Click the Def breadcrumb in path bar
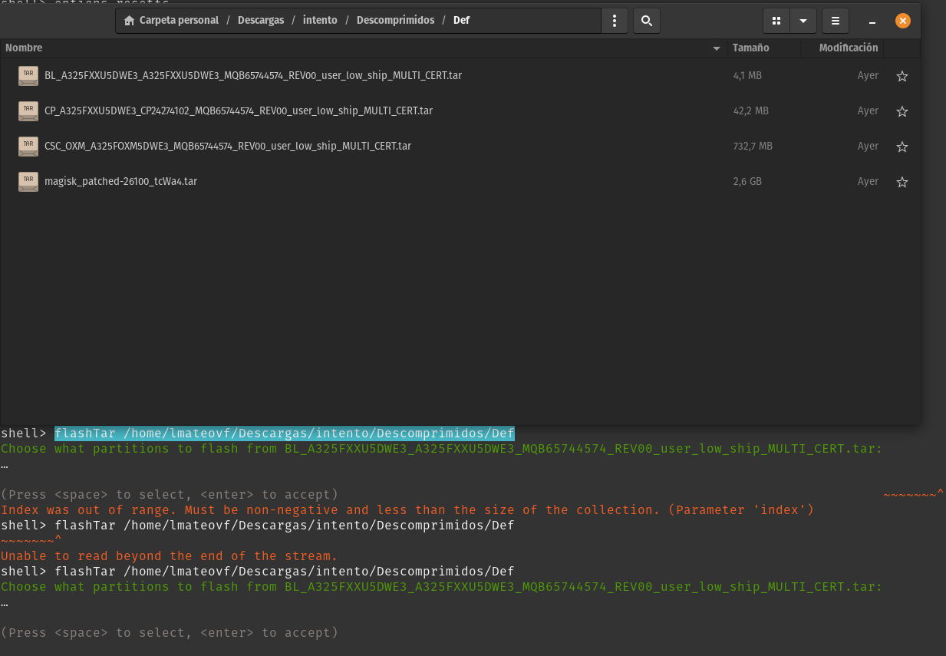Viewport: 946px width, 656px height. click(x=461, y=21)
